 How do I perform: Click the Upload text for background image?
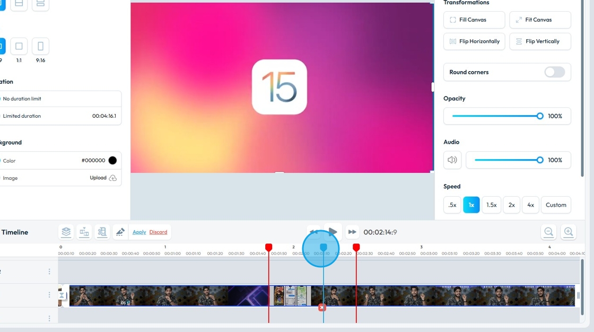pyautogui.click(x=98, y=178)
